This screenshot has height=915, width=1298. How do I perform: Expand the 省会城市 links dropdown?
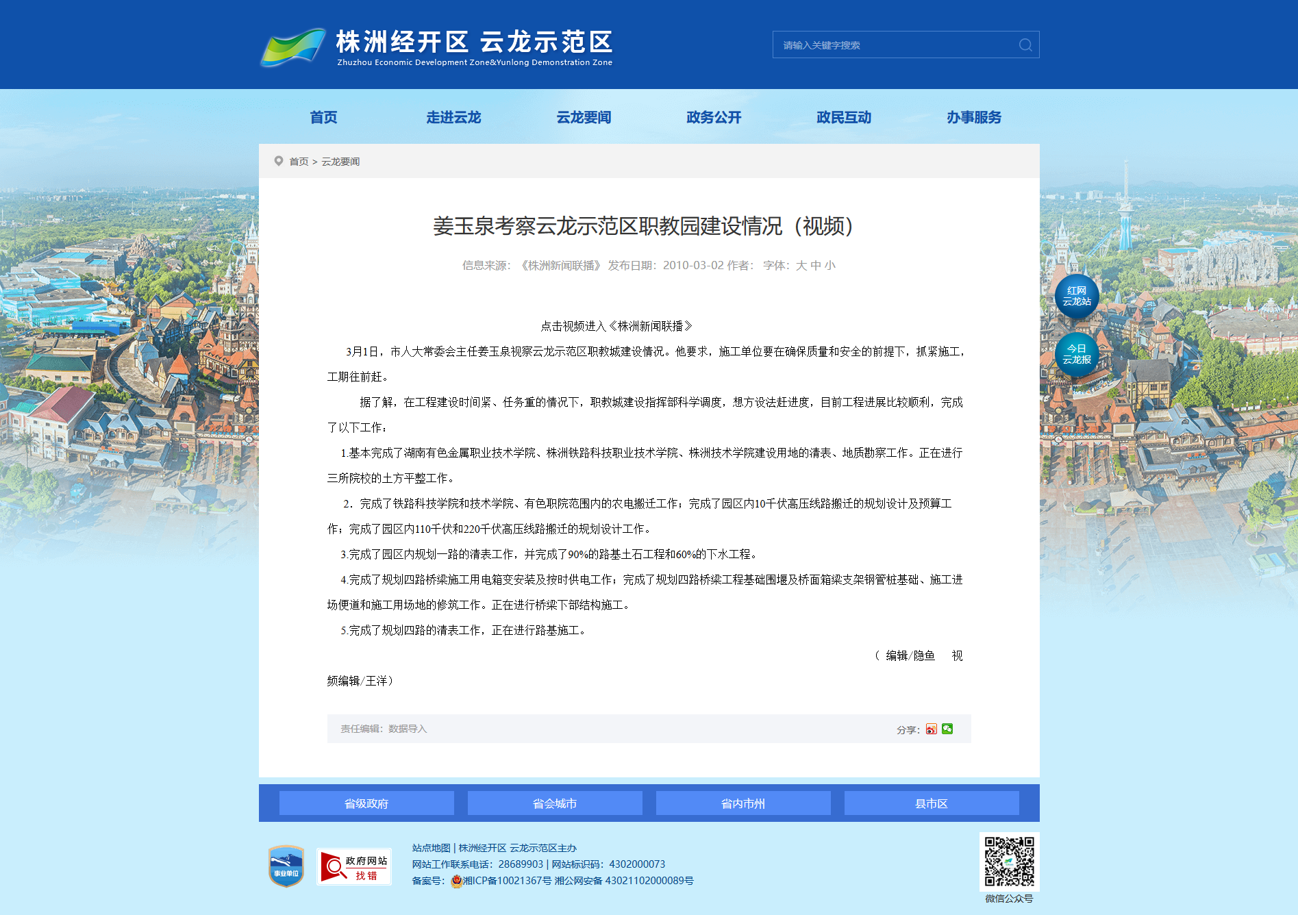(x=555, y=803)
